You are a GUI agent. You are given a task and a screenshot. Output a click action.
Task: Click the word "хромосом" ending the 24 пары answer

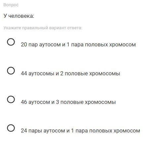(127, 131)
